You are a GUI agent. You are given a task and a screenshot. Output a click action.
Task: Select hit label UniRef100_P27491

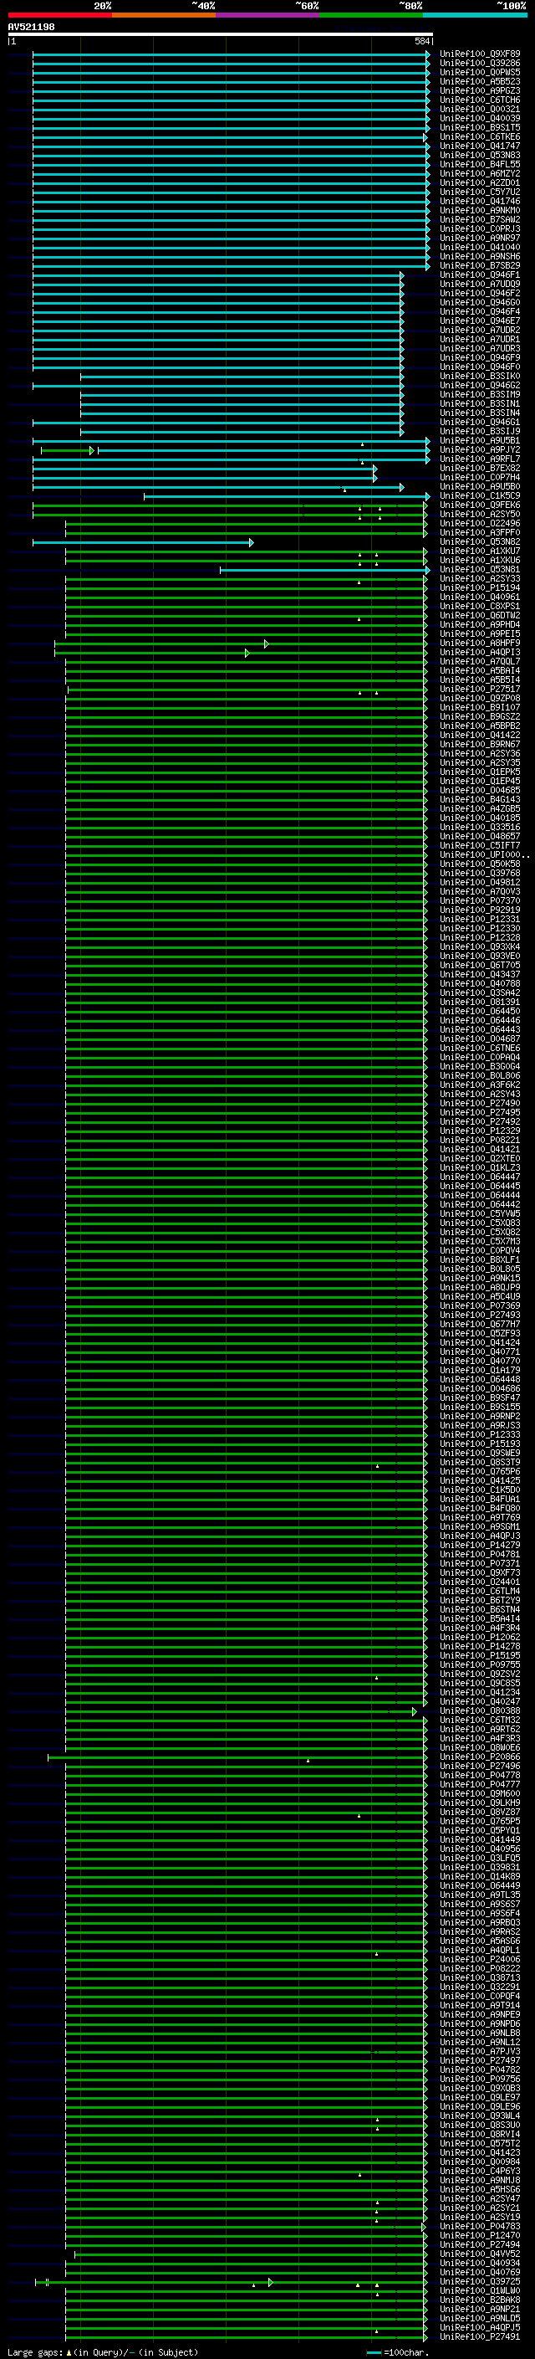479,2336
